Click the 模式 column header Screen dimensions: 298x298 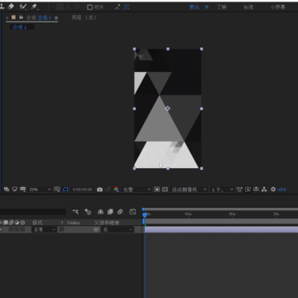pos(37,223)
